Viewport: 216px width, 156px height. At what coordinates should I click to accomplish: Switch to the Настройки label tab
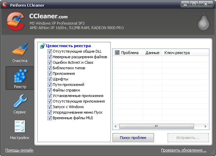pyautogui.click(x=20, y=138)
